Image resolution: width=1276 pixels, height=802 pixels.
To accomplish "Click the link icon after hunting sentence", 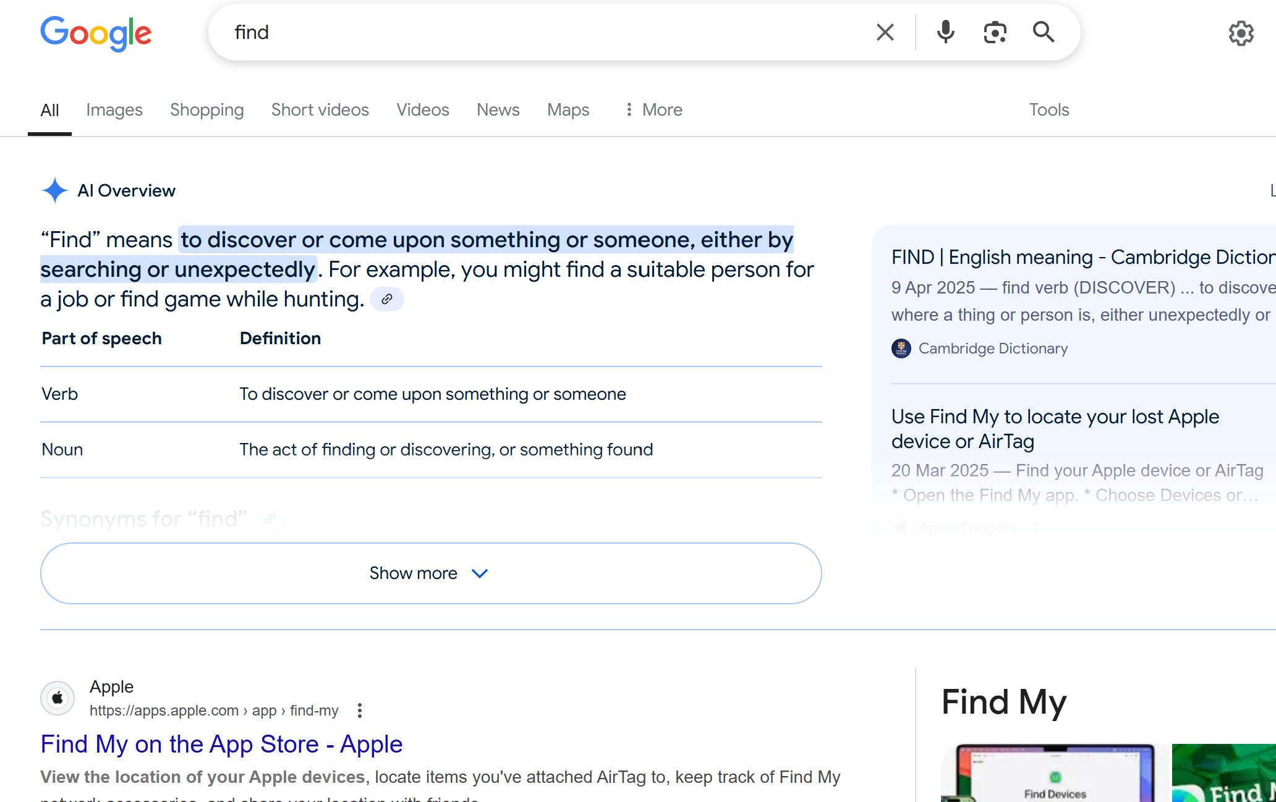I will [x=387, y=299].
